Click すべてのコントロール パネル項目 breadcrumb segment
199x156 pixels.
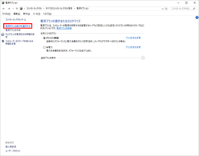point(59,8)
